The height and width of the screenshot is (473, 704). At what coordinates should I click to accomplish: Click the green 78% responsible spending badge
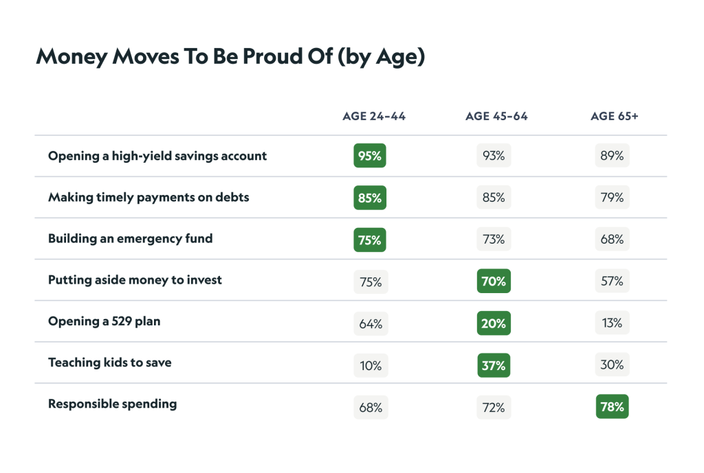tap(612, 406)
